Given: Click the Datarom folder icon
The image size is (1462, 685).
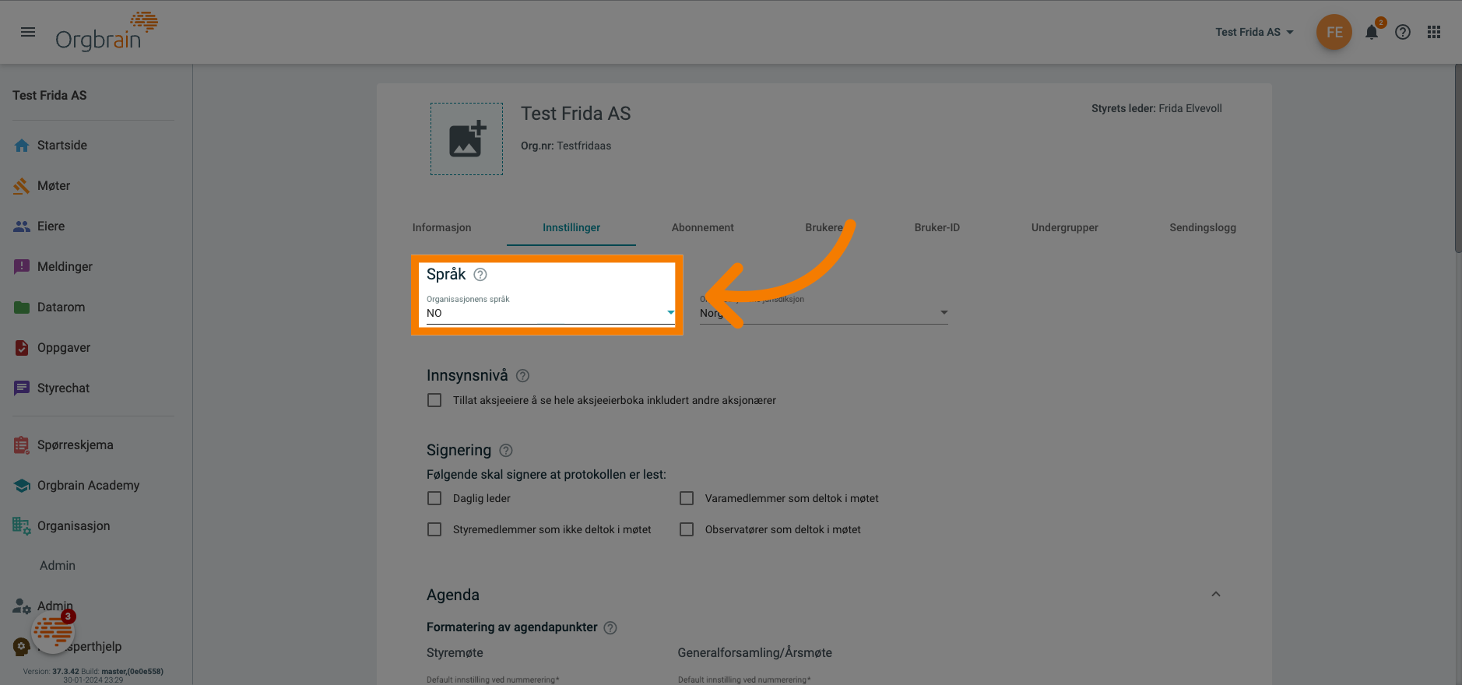Looking at the screenshot, I should pos(22,307).
